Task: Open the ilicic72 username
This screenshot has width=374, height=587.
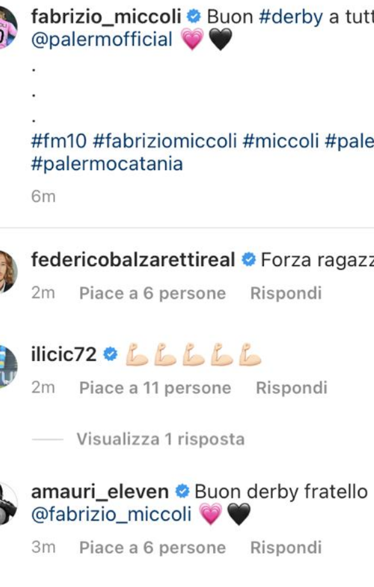Action: click(63, 355)
